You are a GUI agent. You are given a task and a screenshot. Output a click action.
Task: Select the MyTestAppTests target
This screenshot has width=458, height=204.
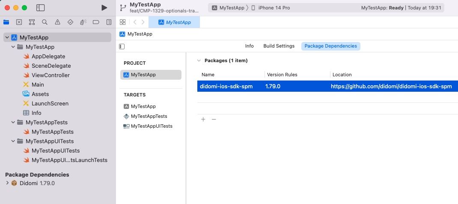click(x=149, y=116)
